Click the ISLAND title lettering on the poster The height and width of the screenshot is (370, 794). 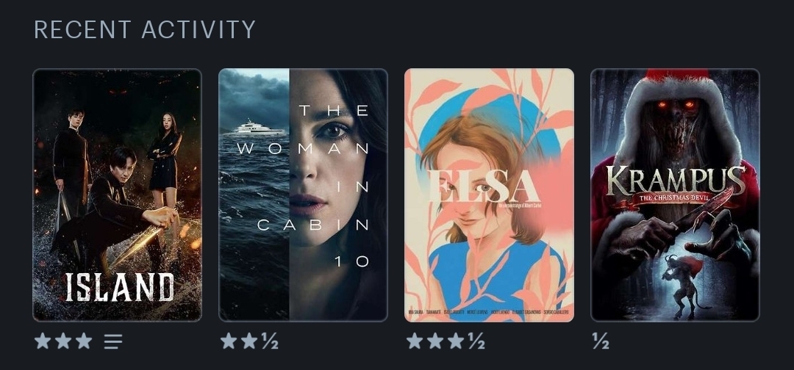pos(120,287)
